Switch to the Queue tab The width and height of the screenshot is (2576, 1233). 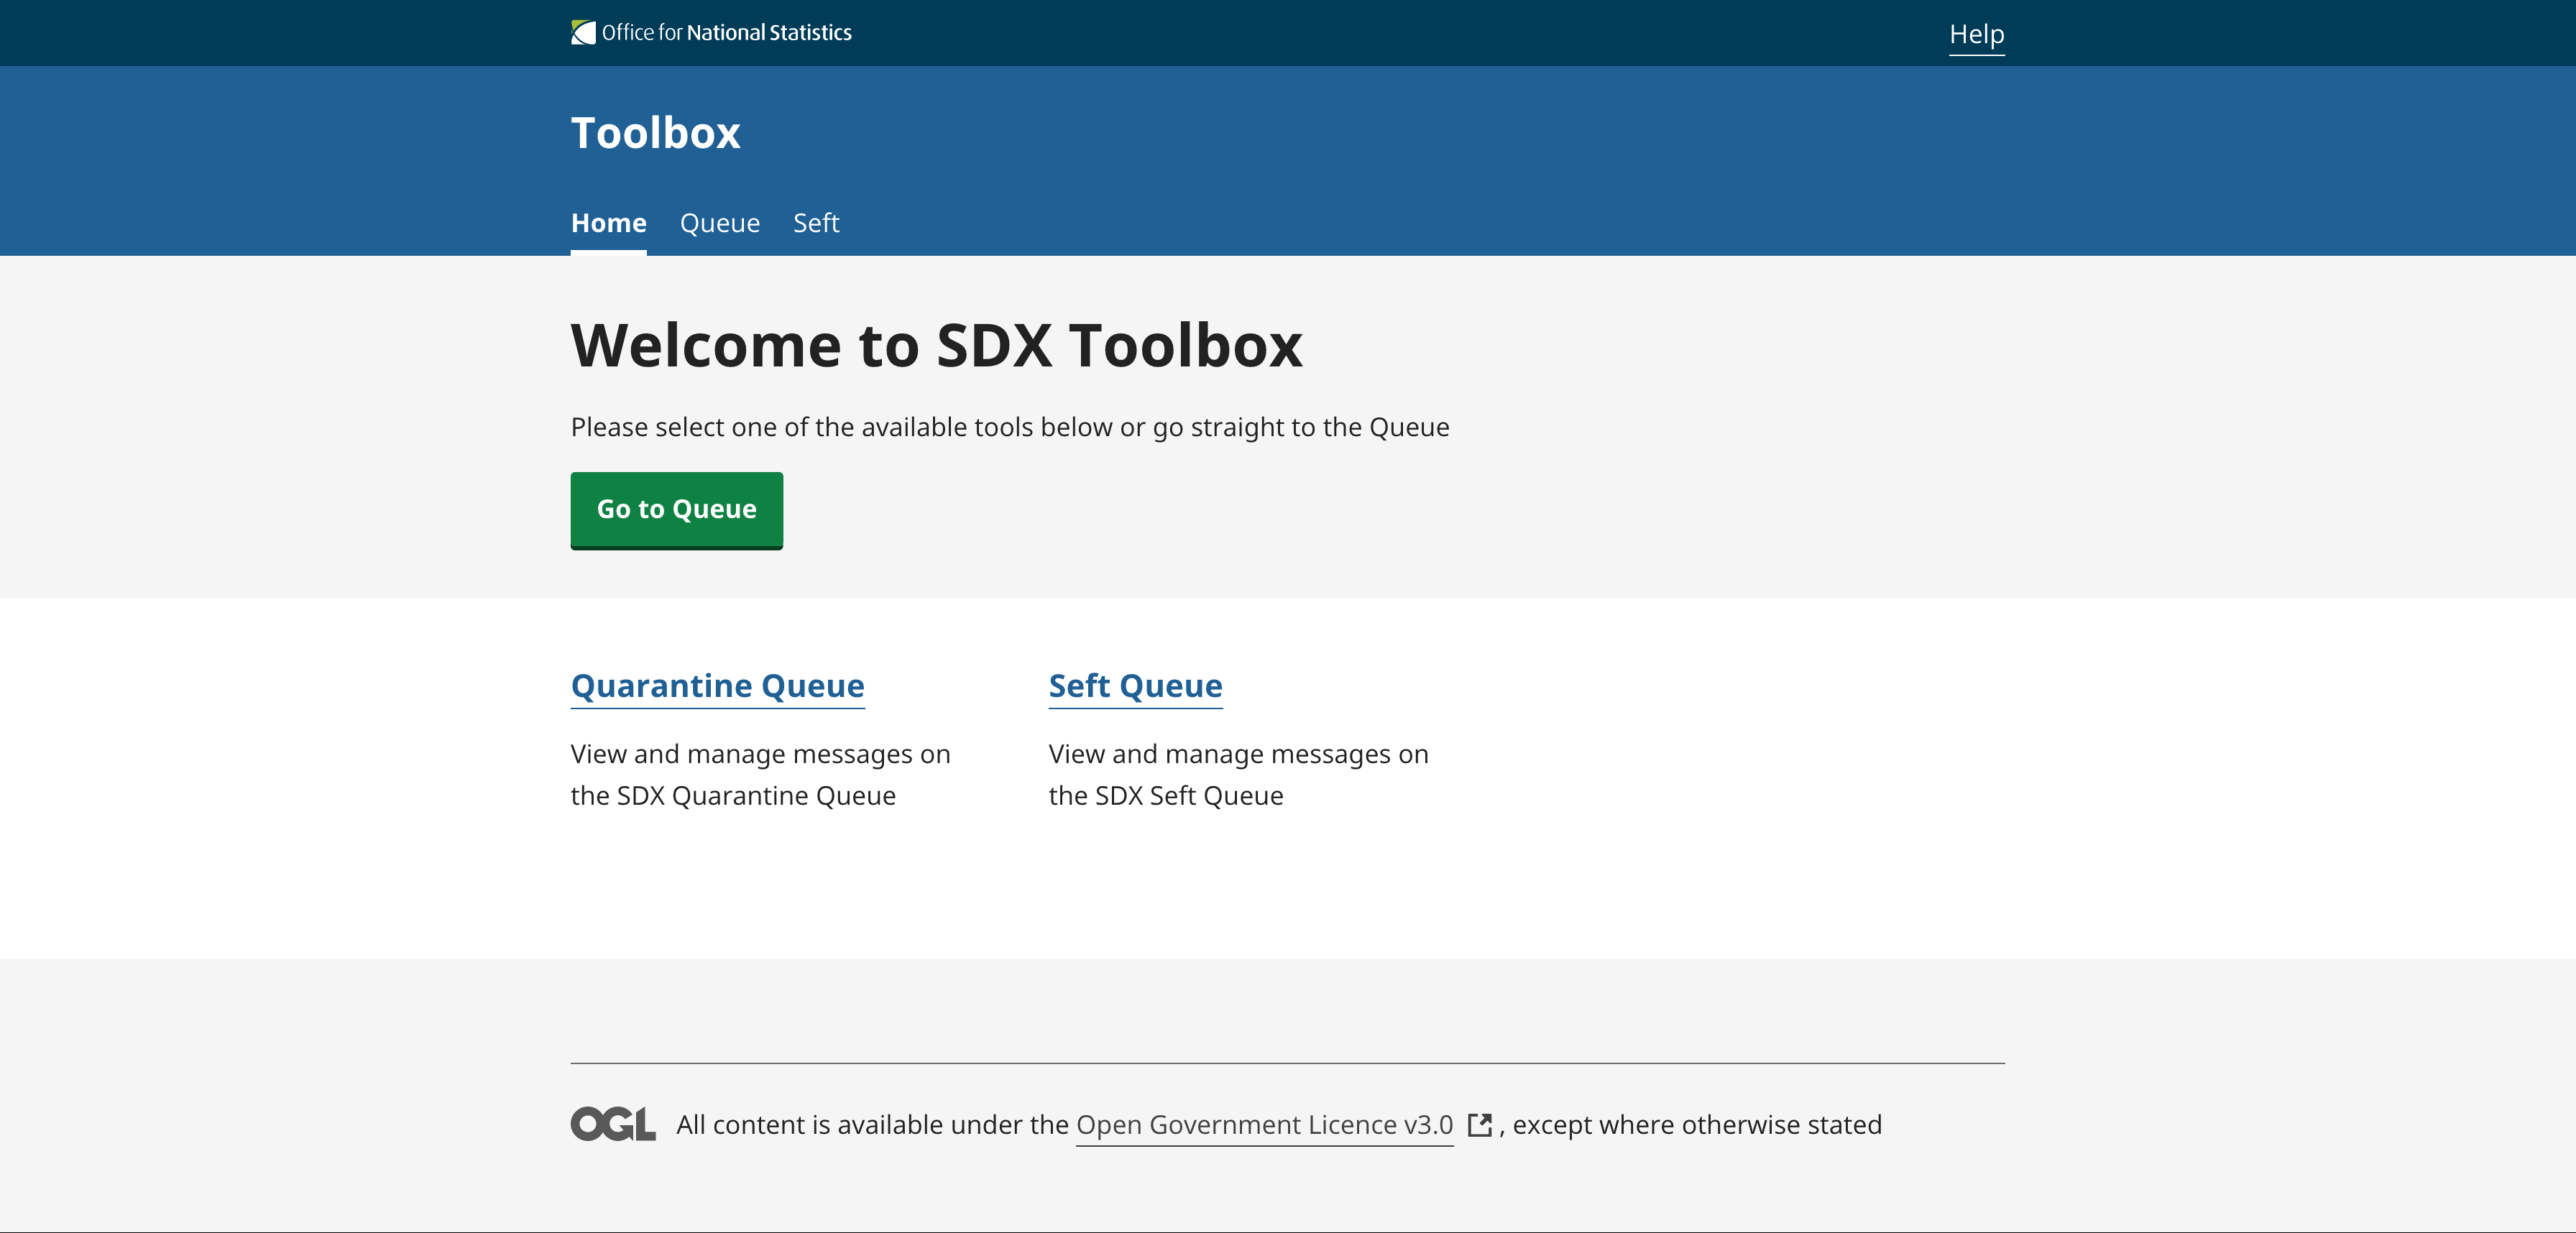pos(720,223)
